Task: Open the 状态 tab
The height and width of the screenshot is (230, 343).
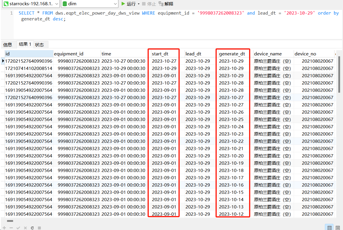Action: [39, 45]
